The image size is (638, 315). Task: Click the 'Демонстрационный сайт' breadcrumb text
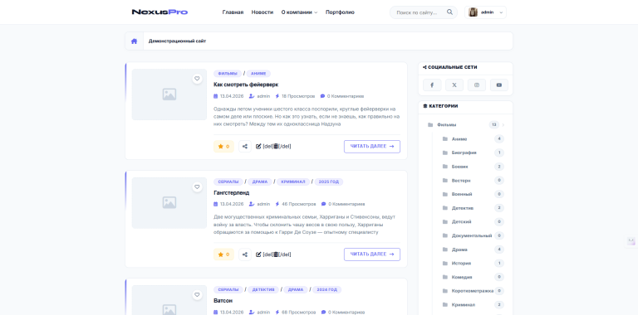coord(177,41)
